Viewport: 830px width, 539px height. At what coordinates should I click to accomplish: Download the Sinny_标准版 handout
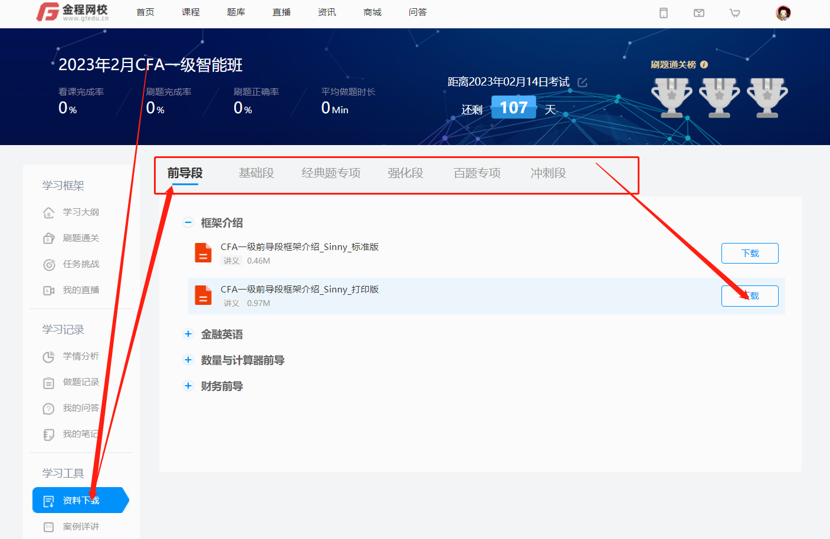750,254
